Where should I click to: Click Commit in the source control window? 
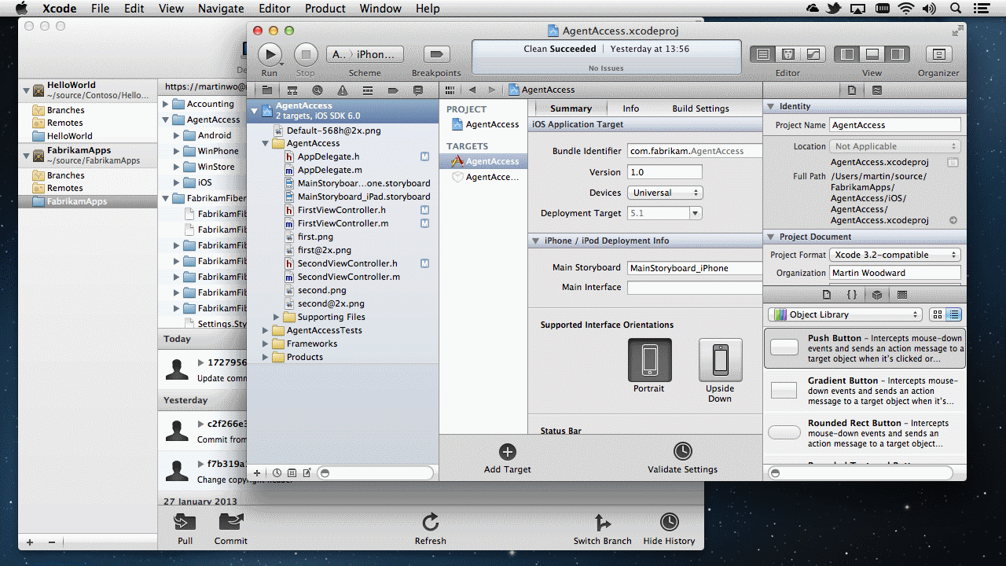(x=231, y=528)
